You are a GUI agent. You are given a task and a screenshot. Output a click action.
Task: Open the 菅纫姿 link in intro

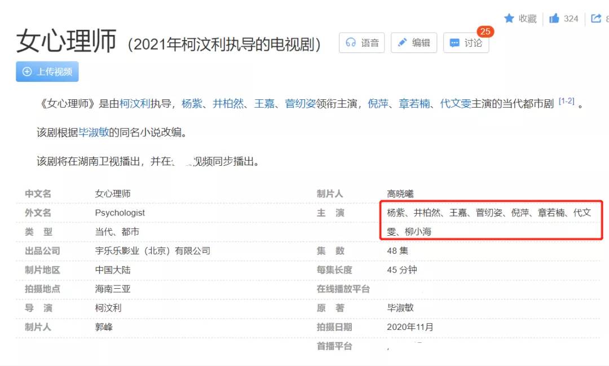pyautogui.click(x=300, y=103)
